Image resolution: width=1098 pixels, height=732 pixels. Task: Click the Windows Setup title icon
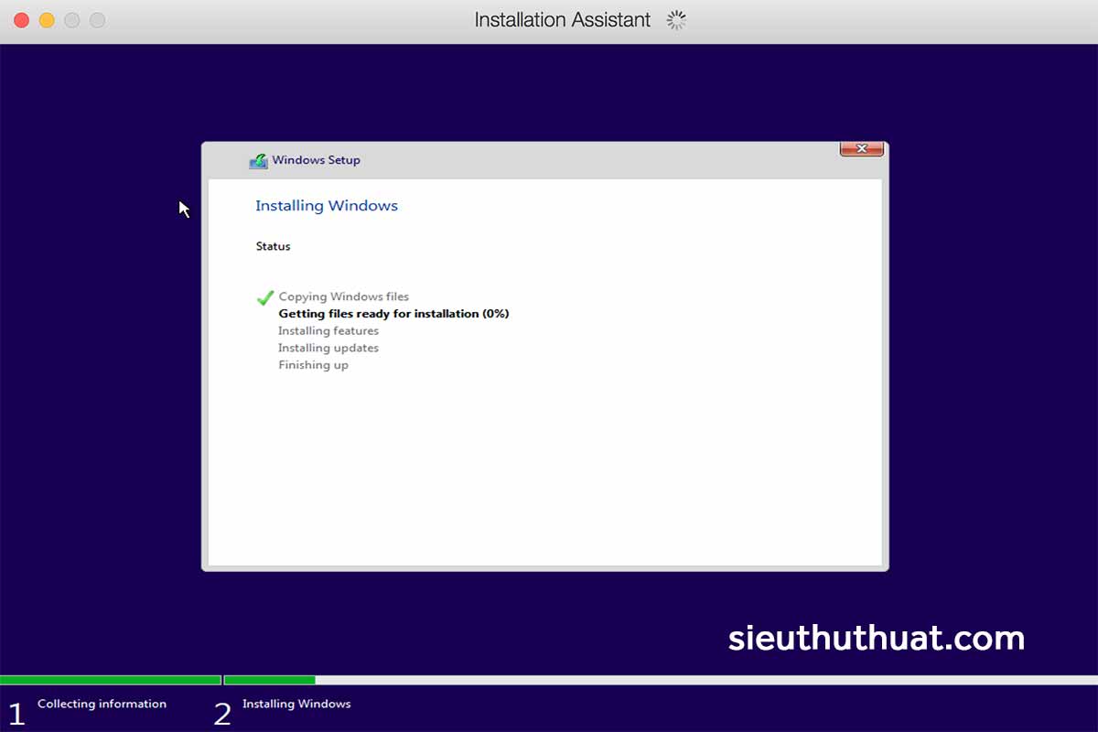(258, 160)
